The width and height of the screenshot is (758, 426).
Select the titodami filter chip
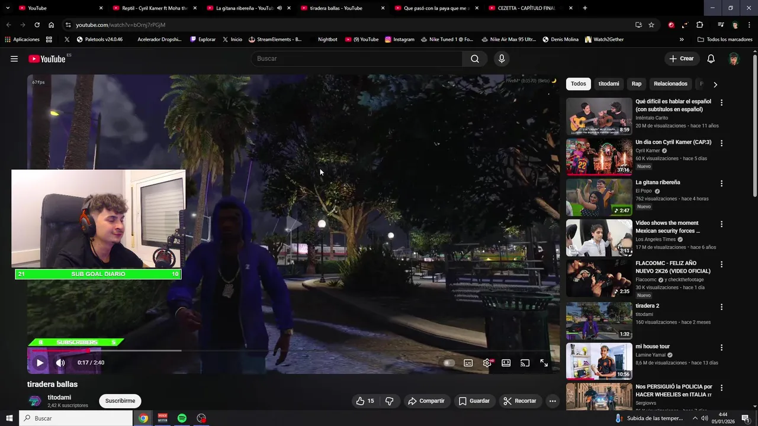point(609,84)
